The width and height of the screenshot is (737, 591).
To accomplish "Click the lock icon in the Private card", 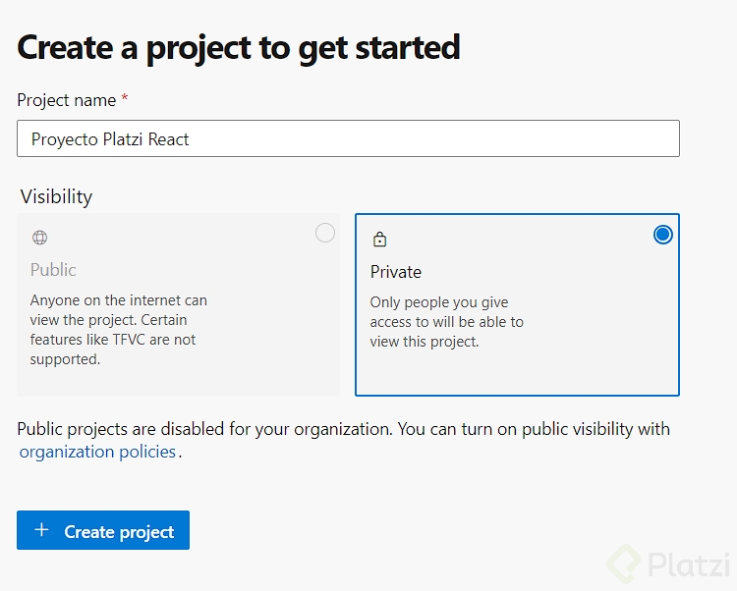I will click(380, 240).
